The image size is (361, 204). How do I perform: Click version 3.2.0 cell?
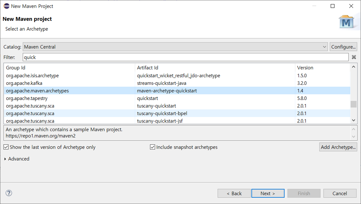302,83
